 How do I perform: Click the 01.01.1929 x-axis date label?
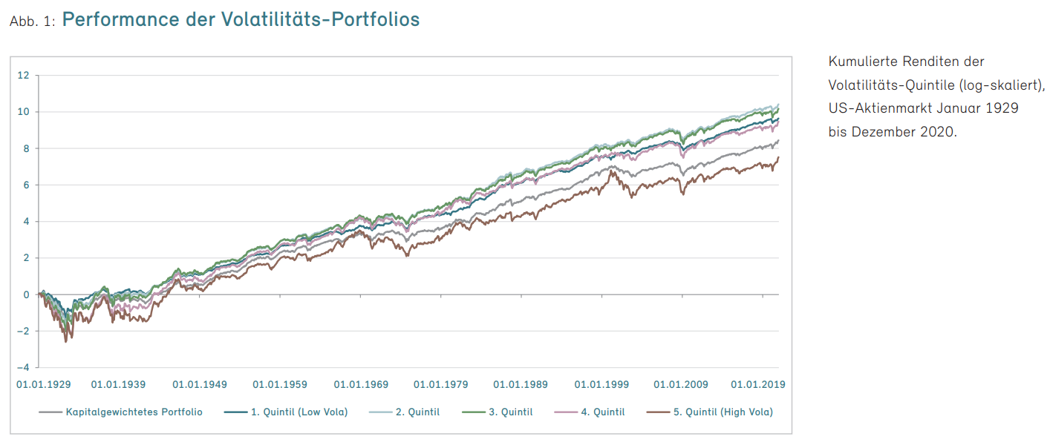point(44,385)
